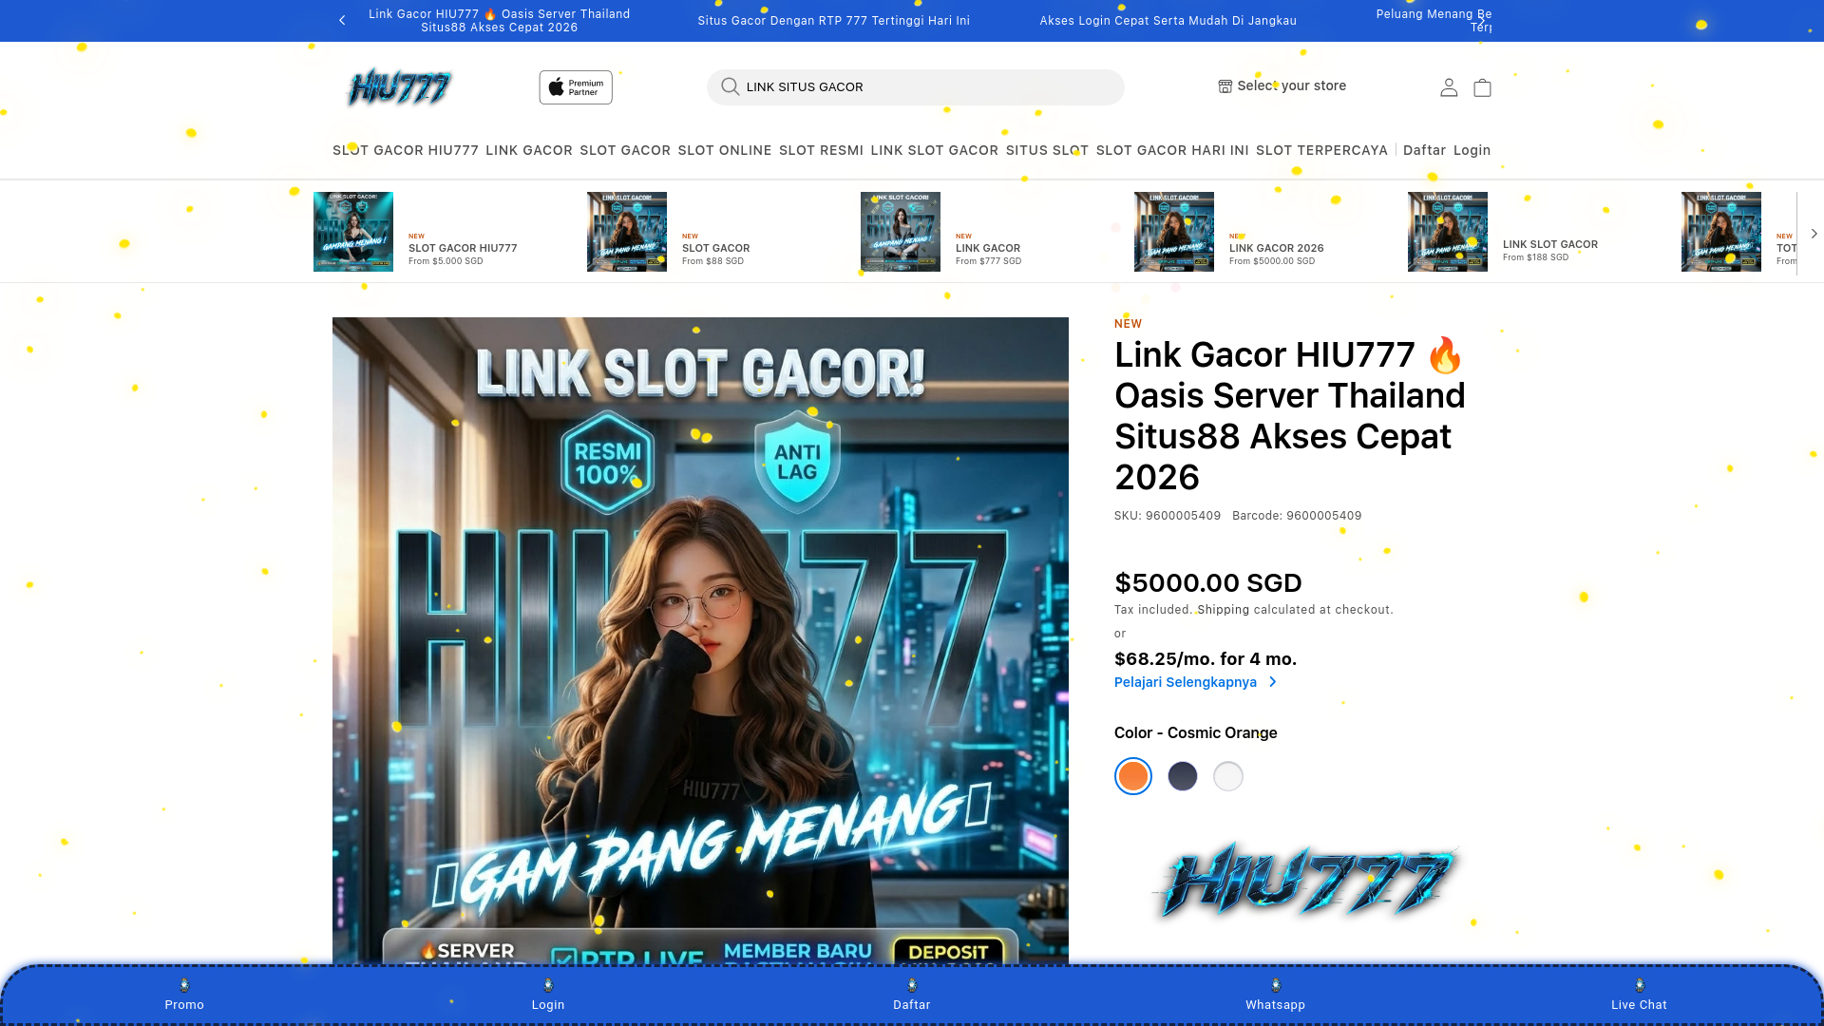Click the announcement Situs Gacor Dengan RTP 777
Image resolution: width=1824 pixels, height=1026 pixels.
pyautogui.click(x=834, y=21)
